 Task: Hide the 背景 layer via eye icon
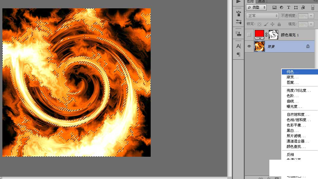click(x=249, y=46)
